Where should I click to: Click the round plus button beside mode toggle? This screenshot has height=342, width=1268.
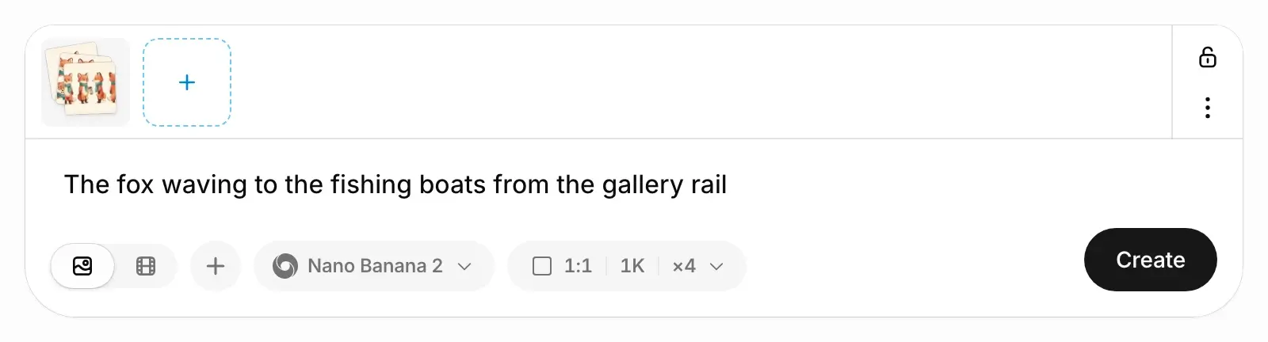pyautogui.click(x=216, y=266)
